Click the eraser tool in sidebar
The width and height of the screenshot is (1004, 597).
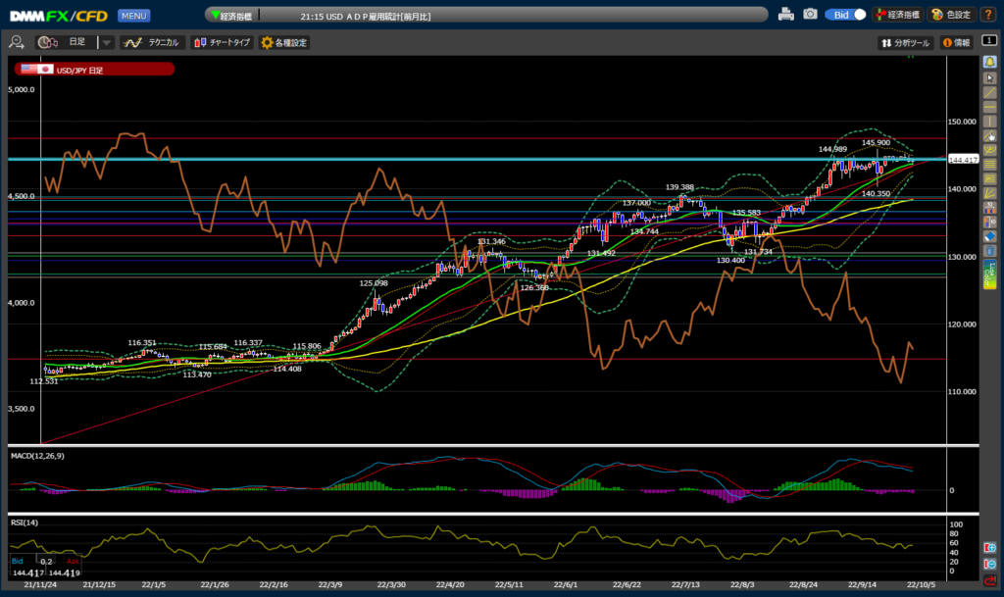coord(990,236)
